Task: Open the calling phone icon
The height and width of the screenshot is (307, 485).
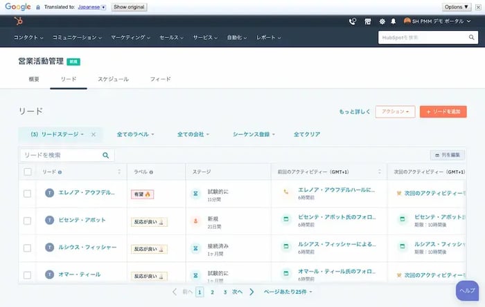Action: (x=352, y=21)
